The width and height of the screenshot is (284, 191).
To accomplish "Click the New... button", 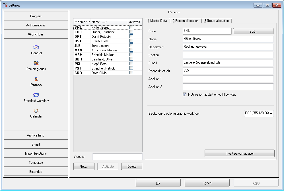I will click(x=84, y=166).
